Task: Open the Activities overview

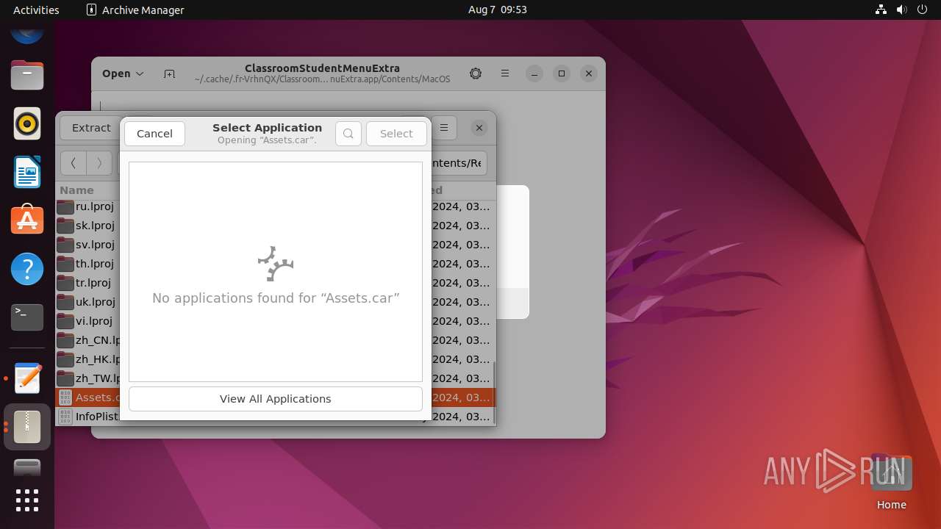Action: tap(36, 10)
